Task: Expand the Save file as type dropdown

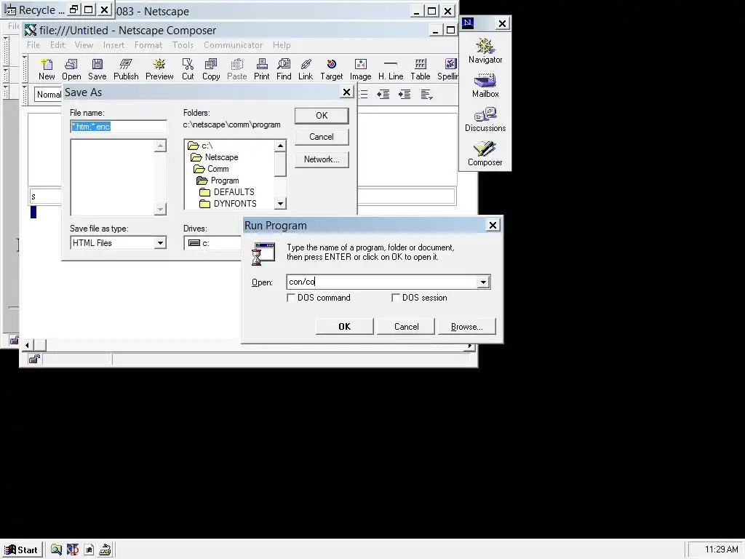Action: coord(160,243)
